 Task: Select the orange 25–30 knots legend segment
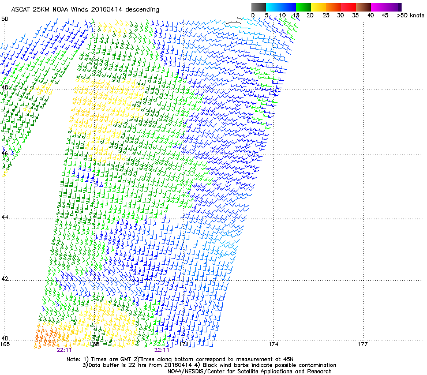(x=334, y=7)
